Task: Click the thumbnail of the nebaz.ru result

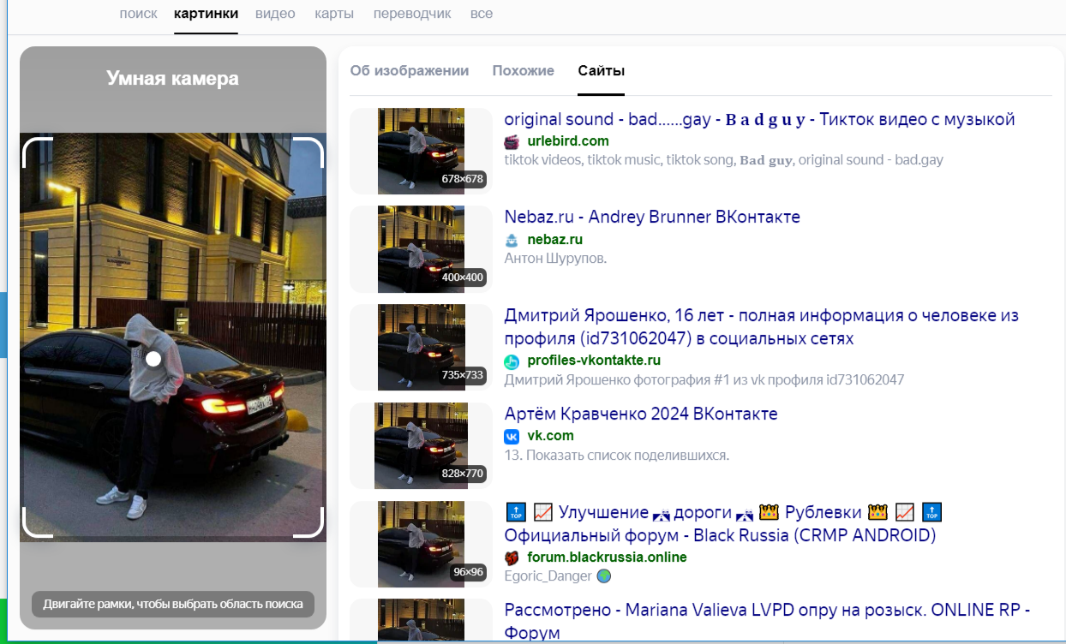Action: coord(421,249)
